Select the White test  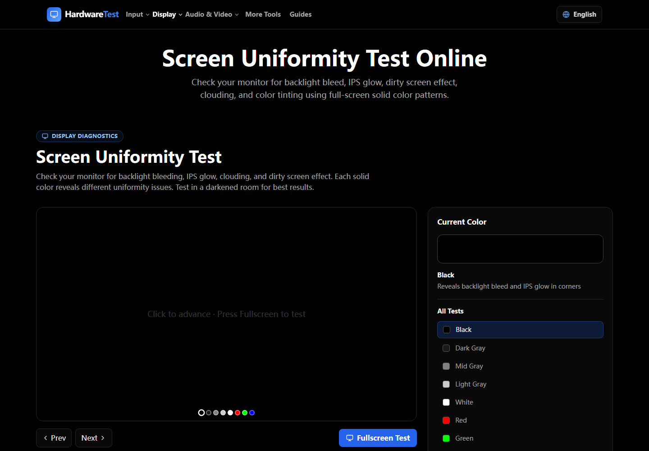(x=520, y=402)
